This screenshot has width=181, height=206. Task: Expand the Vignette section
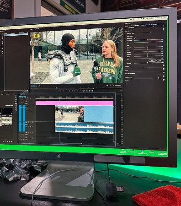[x=127, y=81]
